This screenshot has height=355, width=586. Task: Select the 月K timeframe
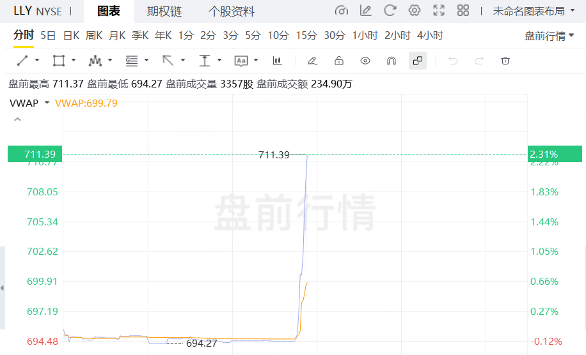[x=117, y=35]
